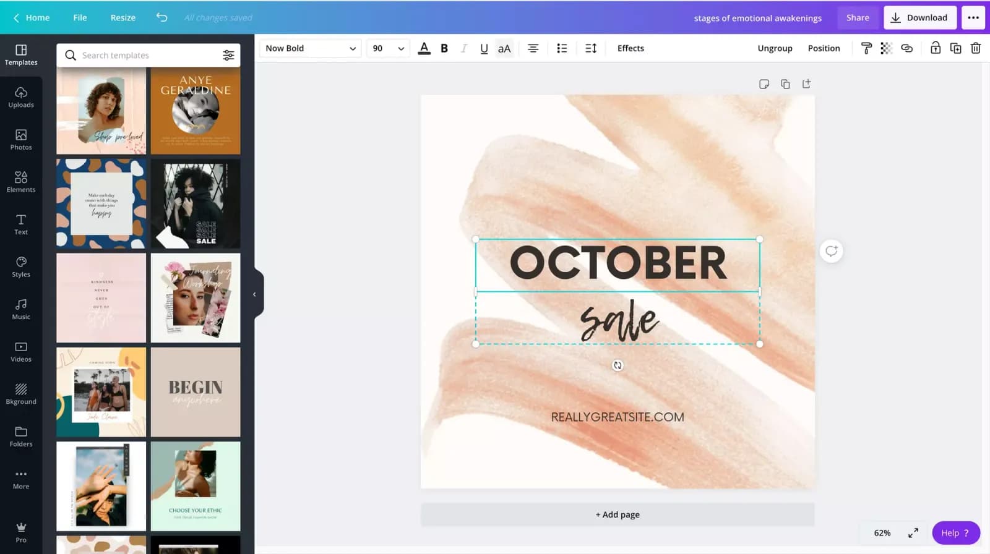Viewport: 990px width, 554px height.
Task: Collapse the templates side panel
Action: pos(254,294)
